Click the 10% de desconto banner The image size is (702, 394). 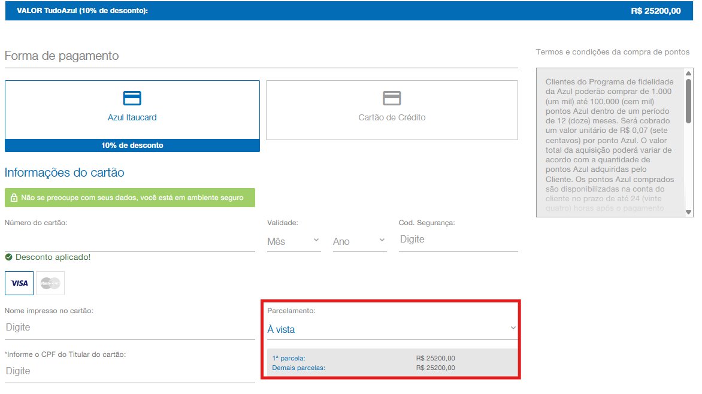132,146
